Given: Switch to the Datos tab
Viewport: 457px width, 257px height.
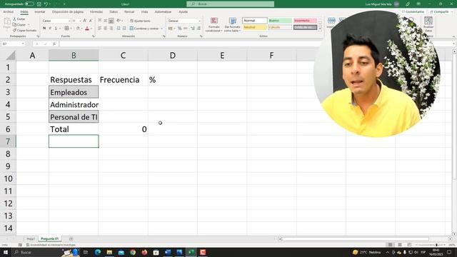Looking at the screenshot, I should (x=114, y=11).
